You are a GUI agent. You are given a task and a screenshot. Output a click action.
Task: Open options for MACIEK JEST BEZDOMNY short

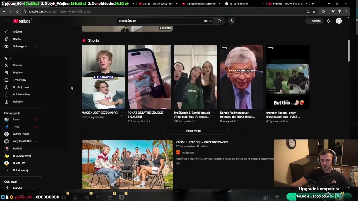click(x=121, y=114)
